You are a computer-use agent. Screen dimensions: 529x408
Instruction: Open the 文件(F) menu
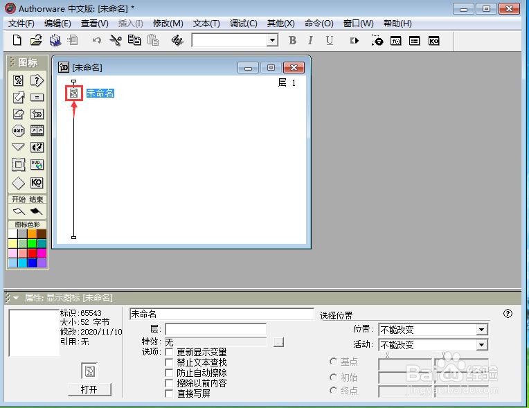(x=21, y=24)
